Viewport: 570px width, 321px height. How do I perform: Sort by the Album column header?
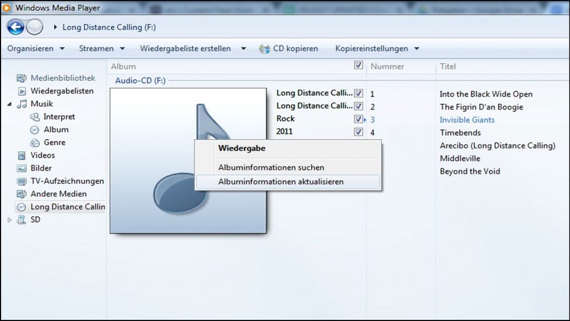pyautogui.click(x=123, y=67)
